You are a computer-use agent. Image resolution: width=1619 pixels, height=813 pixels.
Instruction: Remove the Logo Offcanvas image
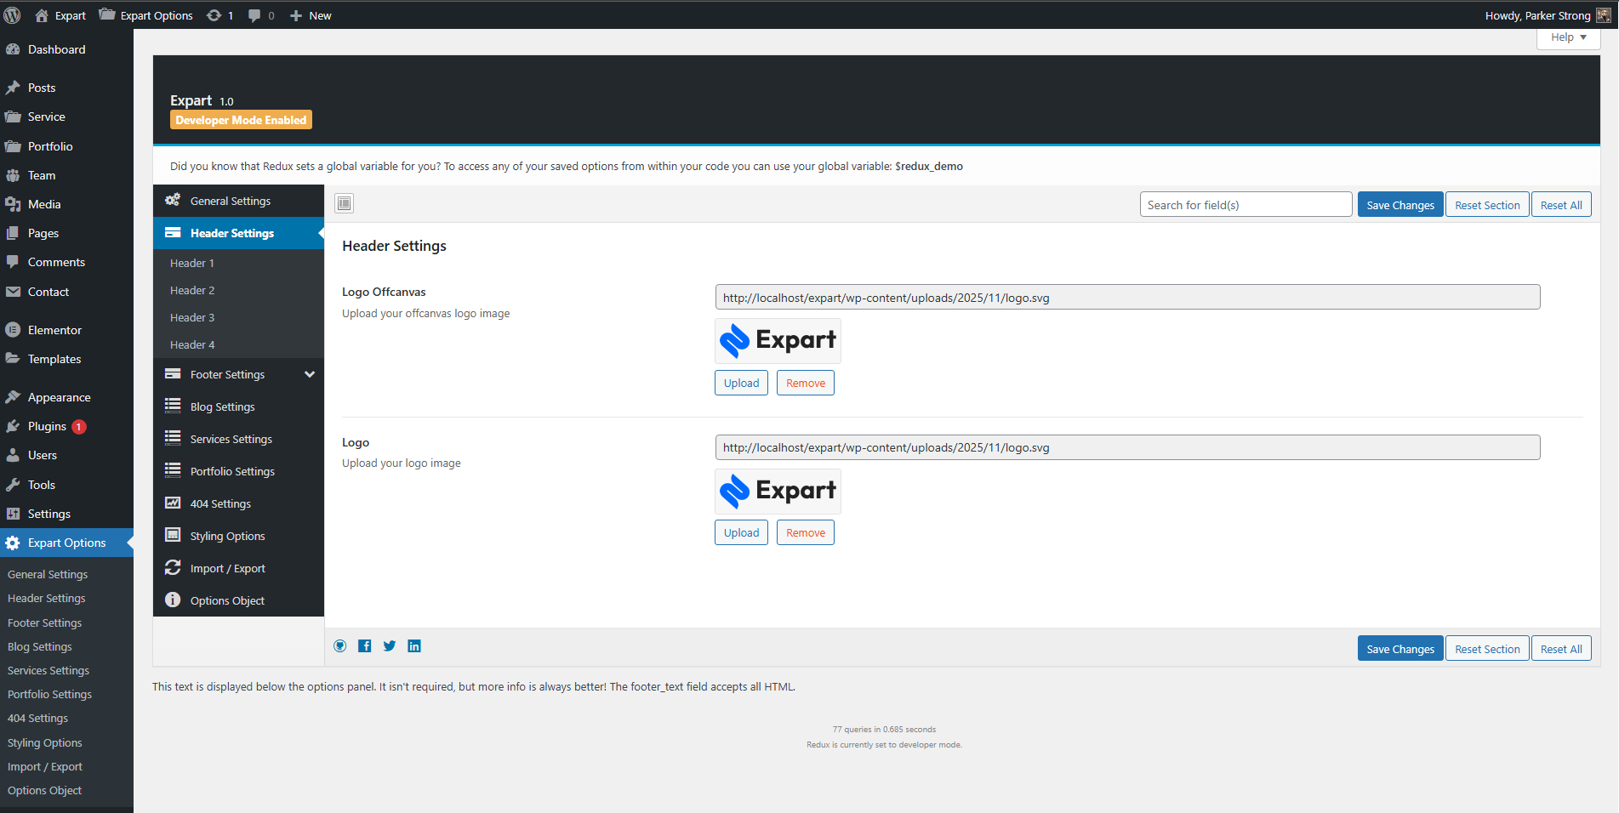point(805,384)
